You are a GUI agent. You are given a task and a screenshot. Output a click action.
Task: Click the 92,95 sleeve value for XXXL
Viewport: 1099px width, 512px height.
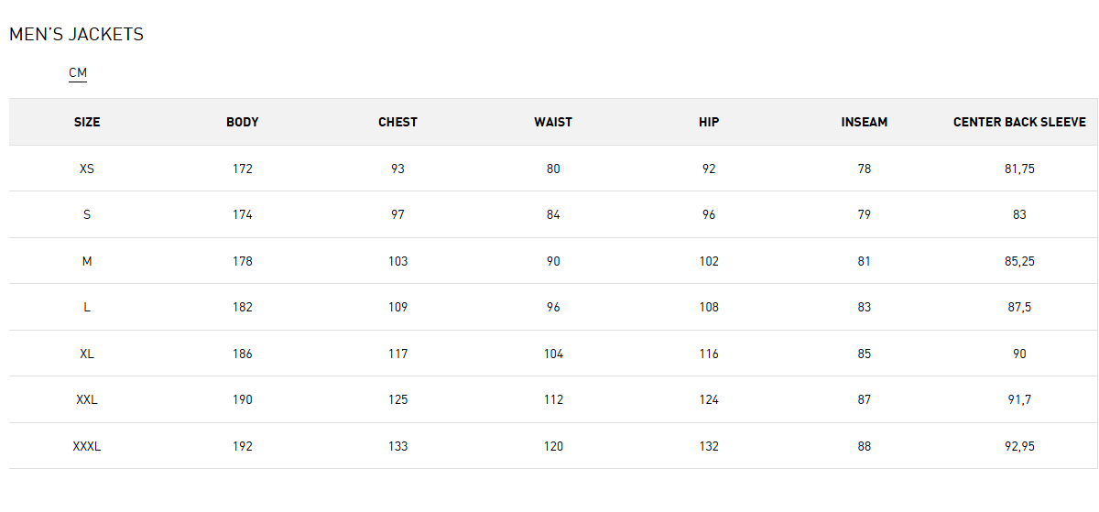(1019, 446)
